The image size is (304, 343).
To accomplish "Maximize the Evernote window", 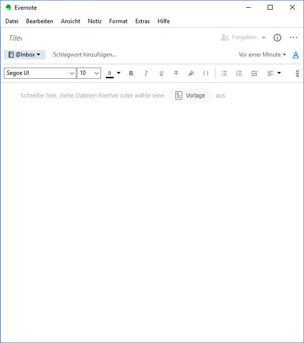I will (x=270, y=7).
